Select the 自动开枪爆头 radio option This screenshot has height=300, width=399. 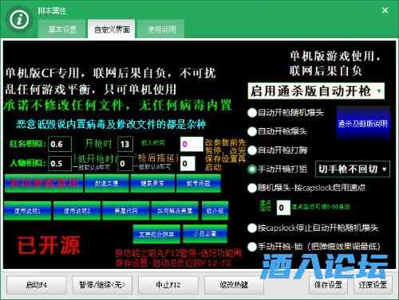click(x=252, y=131)
